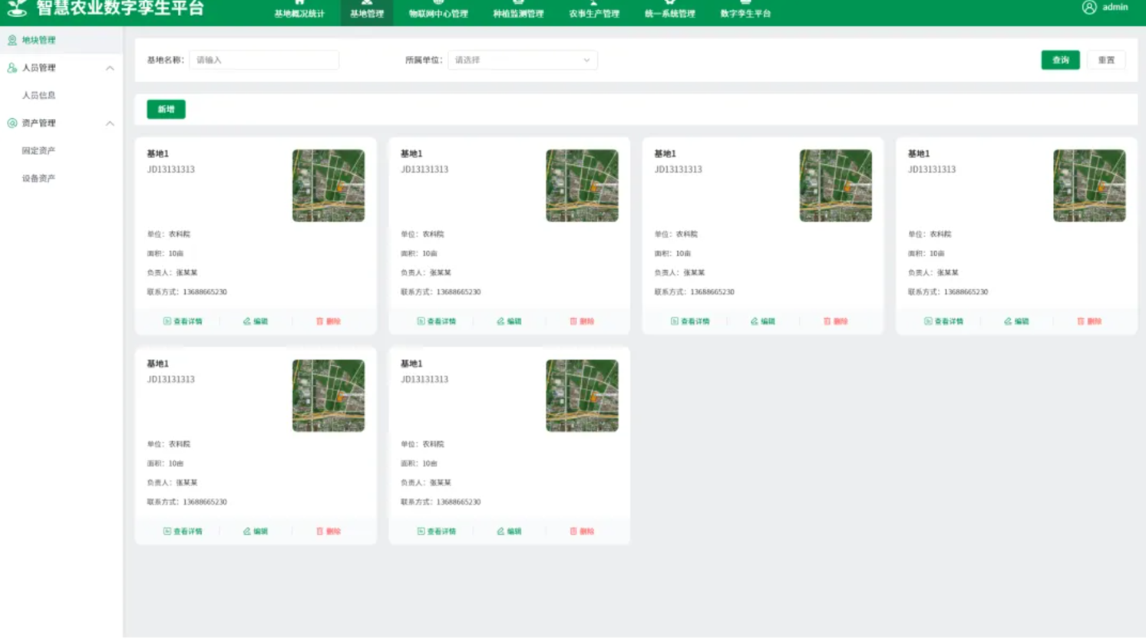Image resolution: width=1146 pixels, height=639 pixels.
Task: Click 查看详情 icon on second bottom-row card
Action: [421, 531]
